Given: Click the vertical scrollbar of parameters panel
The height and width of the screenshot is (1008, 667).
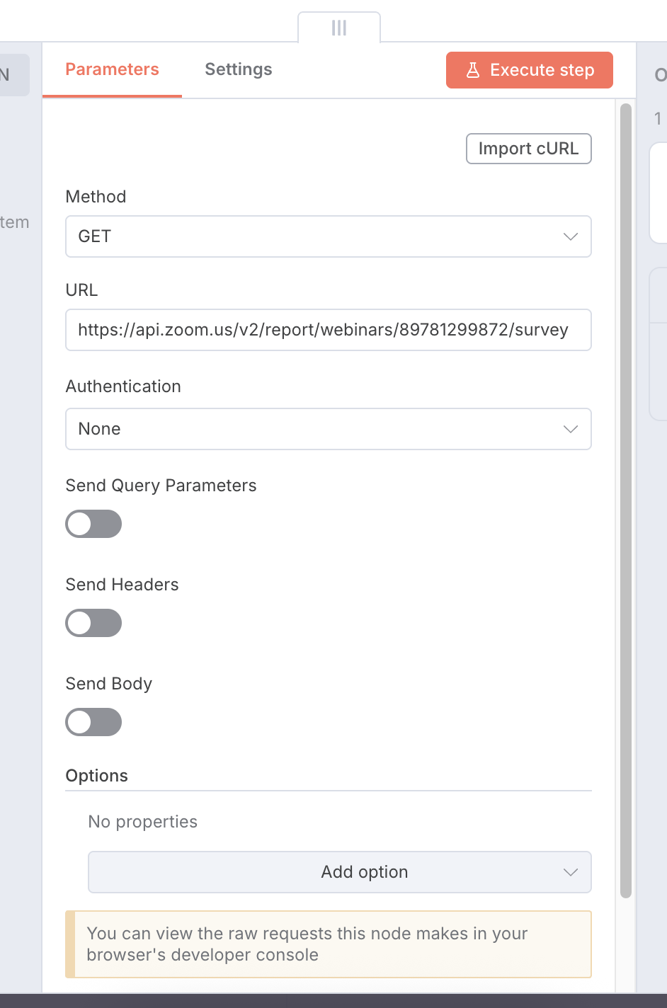Looking at the screenshot, I should click(625, 496).
